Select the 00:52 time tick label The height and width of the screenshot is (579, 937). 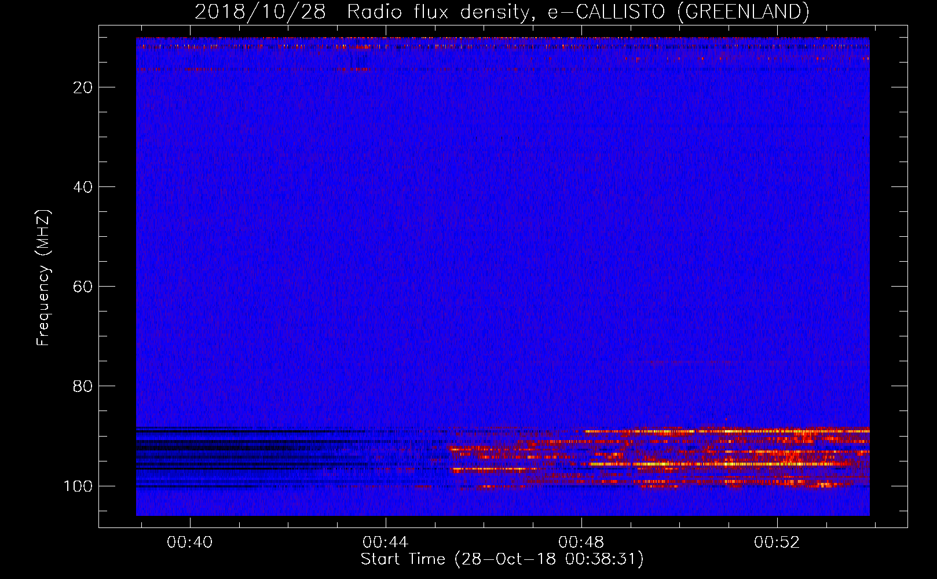pos(777,543)
